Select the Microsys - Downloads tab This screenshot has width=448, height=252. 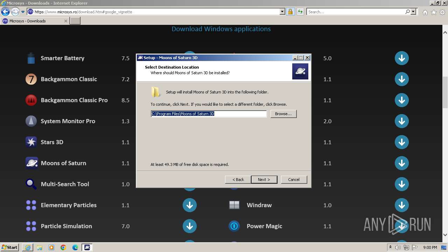click(35, 21)
